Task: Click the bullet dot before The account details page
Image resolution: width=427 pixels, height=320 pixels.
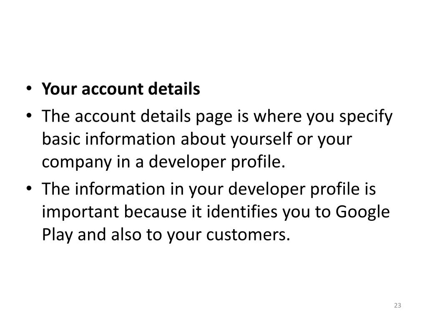Action: [29, 115]
